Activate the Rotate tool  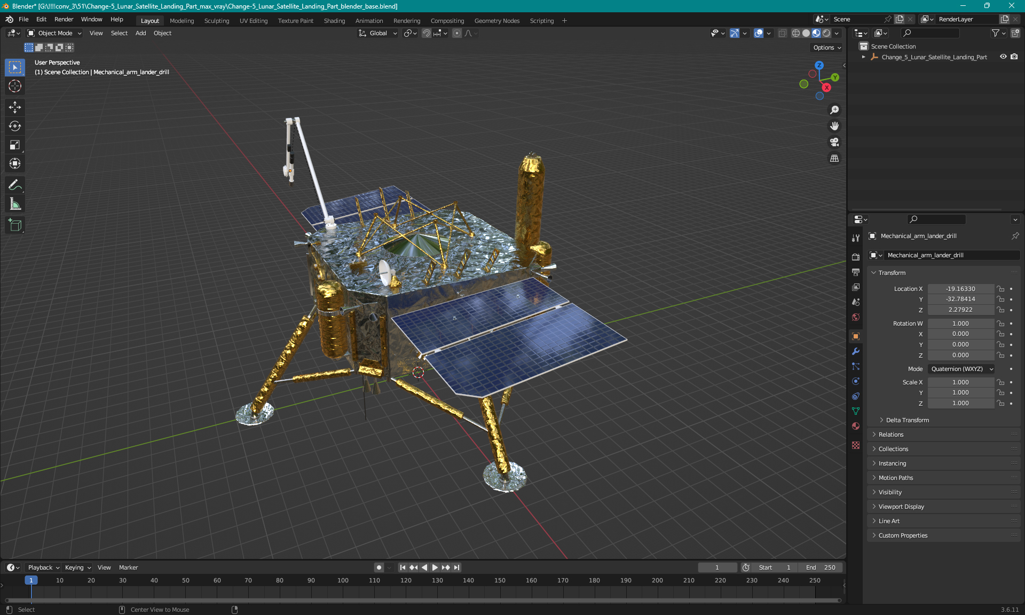point(15,126)
